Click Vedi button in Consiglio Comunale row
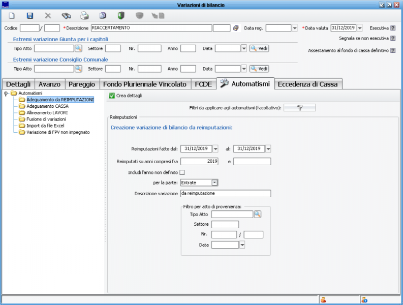403x305 pixels. click(259, 69)
